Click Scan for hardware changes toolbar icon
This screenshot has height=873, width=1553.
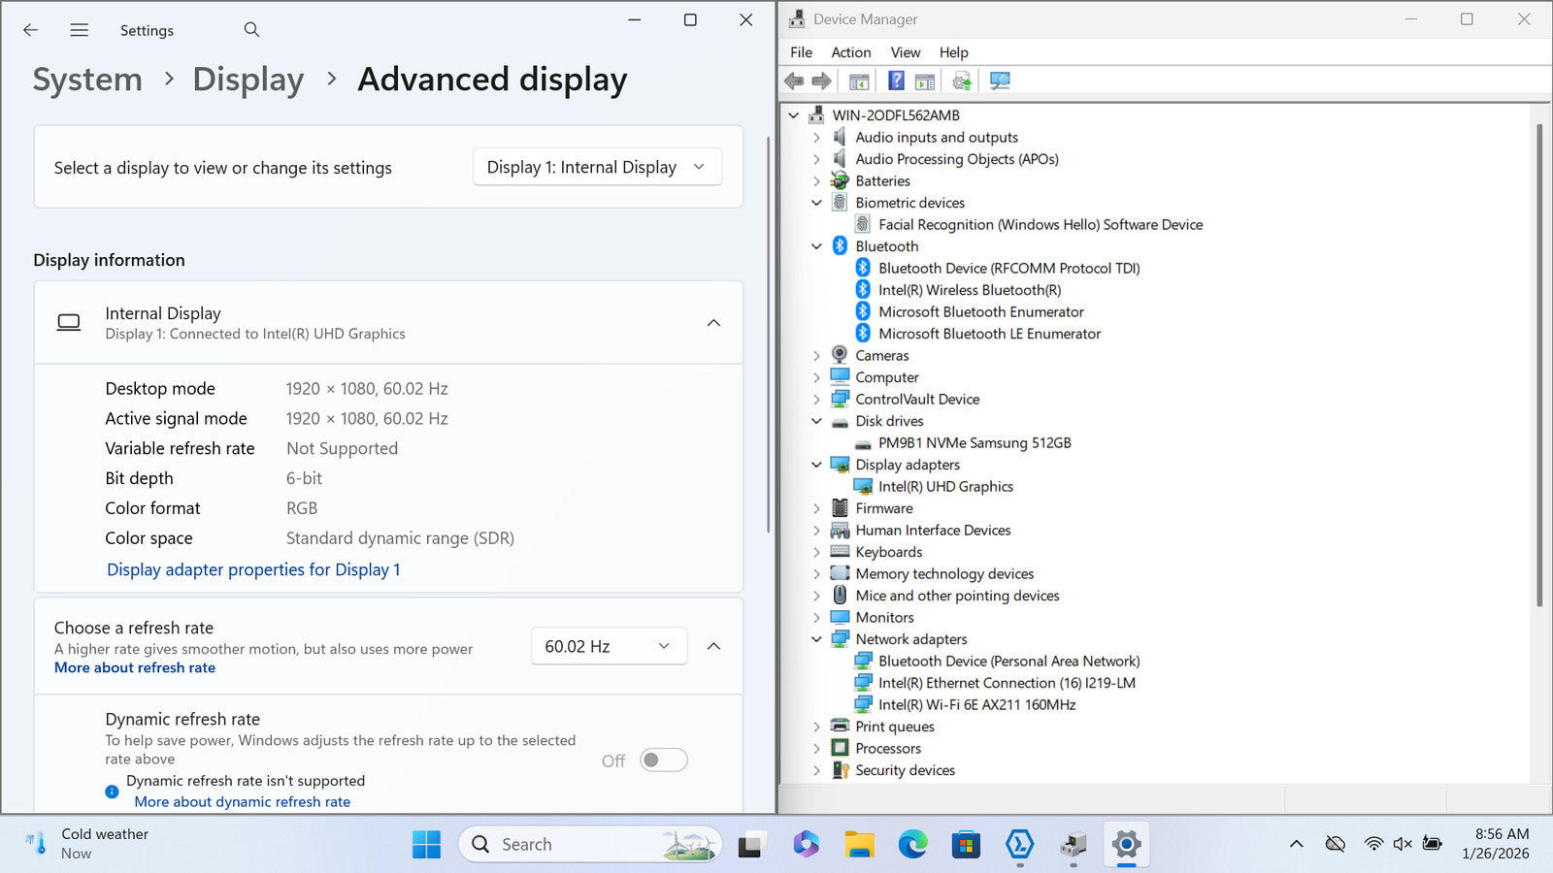click(x=1000, y=81)
